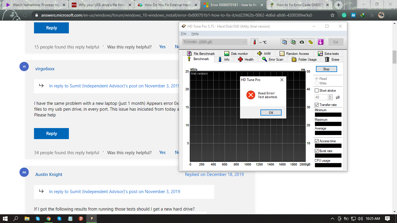Click the purple down-arrow minimize-to-tray icon
The height and width of the screenshot is (223, 397).
tap(321, 42)
